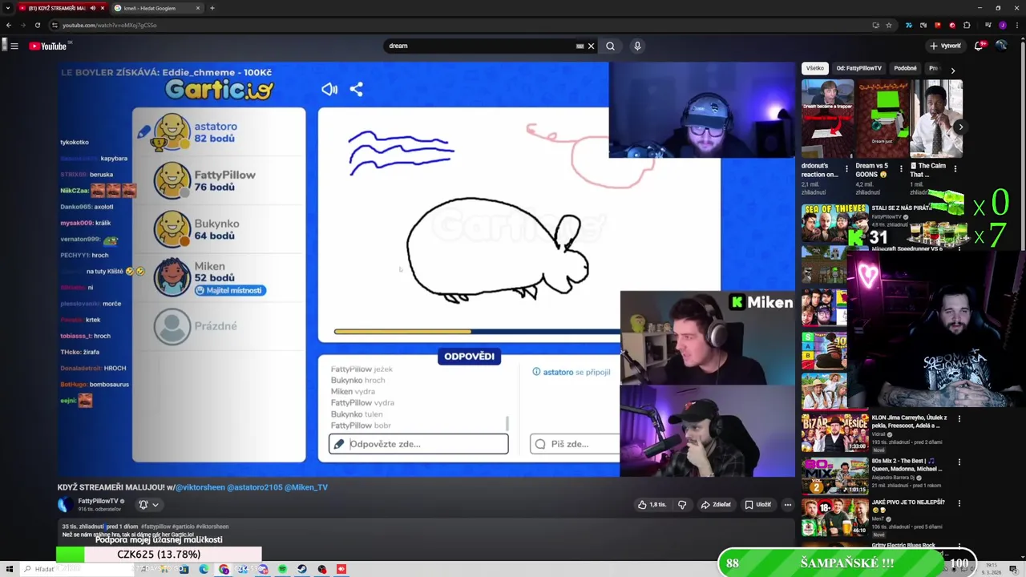Open the subscription notification bell dropdown
Screen dimensions: 1026x577
[x=148, y=504]
